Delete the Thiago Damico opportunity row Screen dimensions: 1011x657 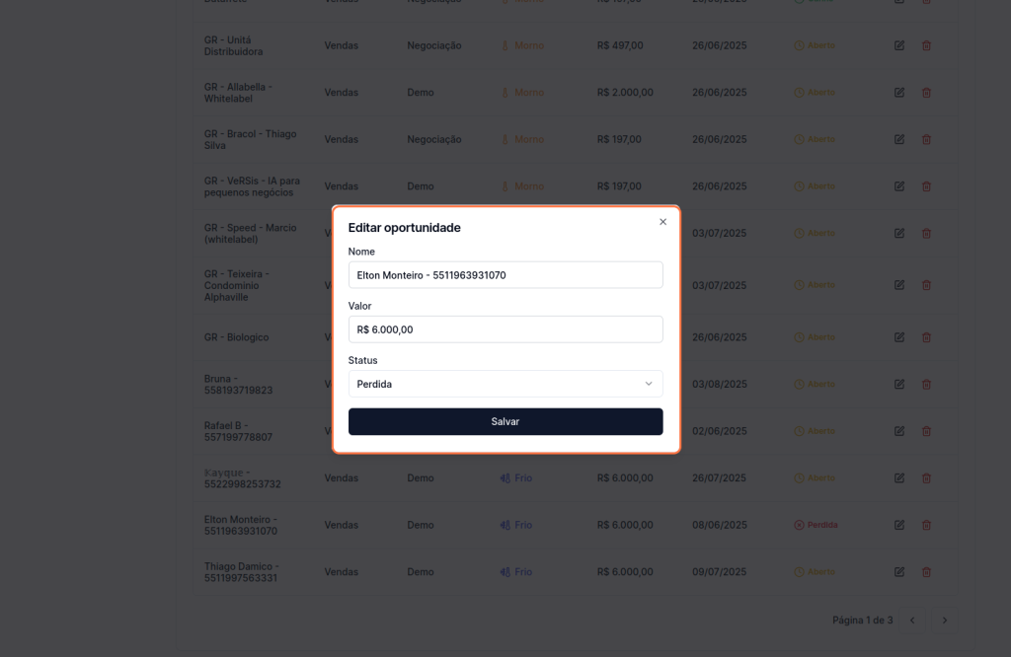pyautogui.click(x=926, y=572)
